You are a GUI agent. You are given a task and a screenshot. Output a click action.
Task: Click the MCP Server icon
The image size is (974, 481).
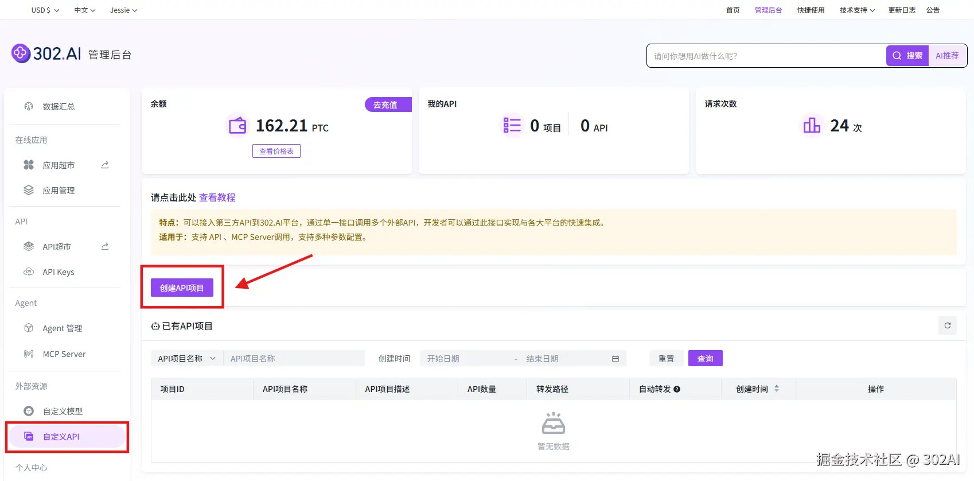point(29,354)
